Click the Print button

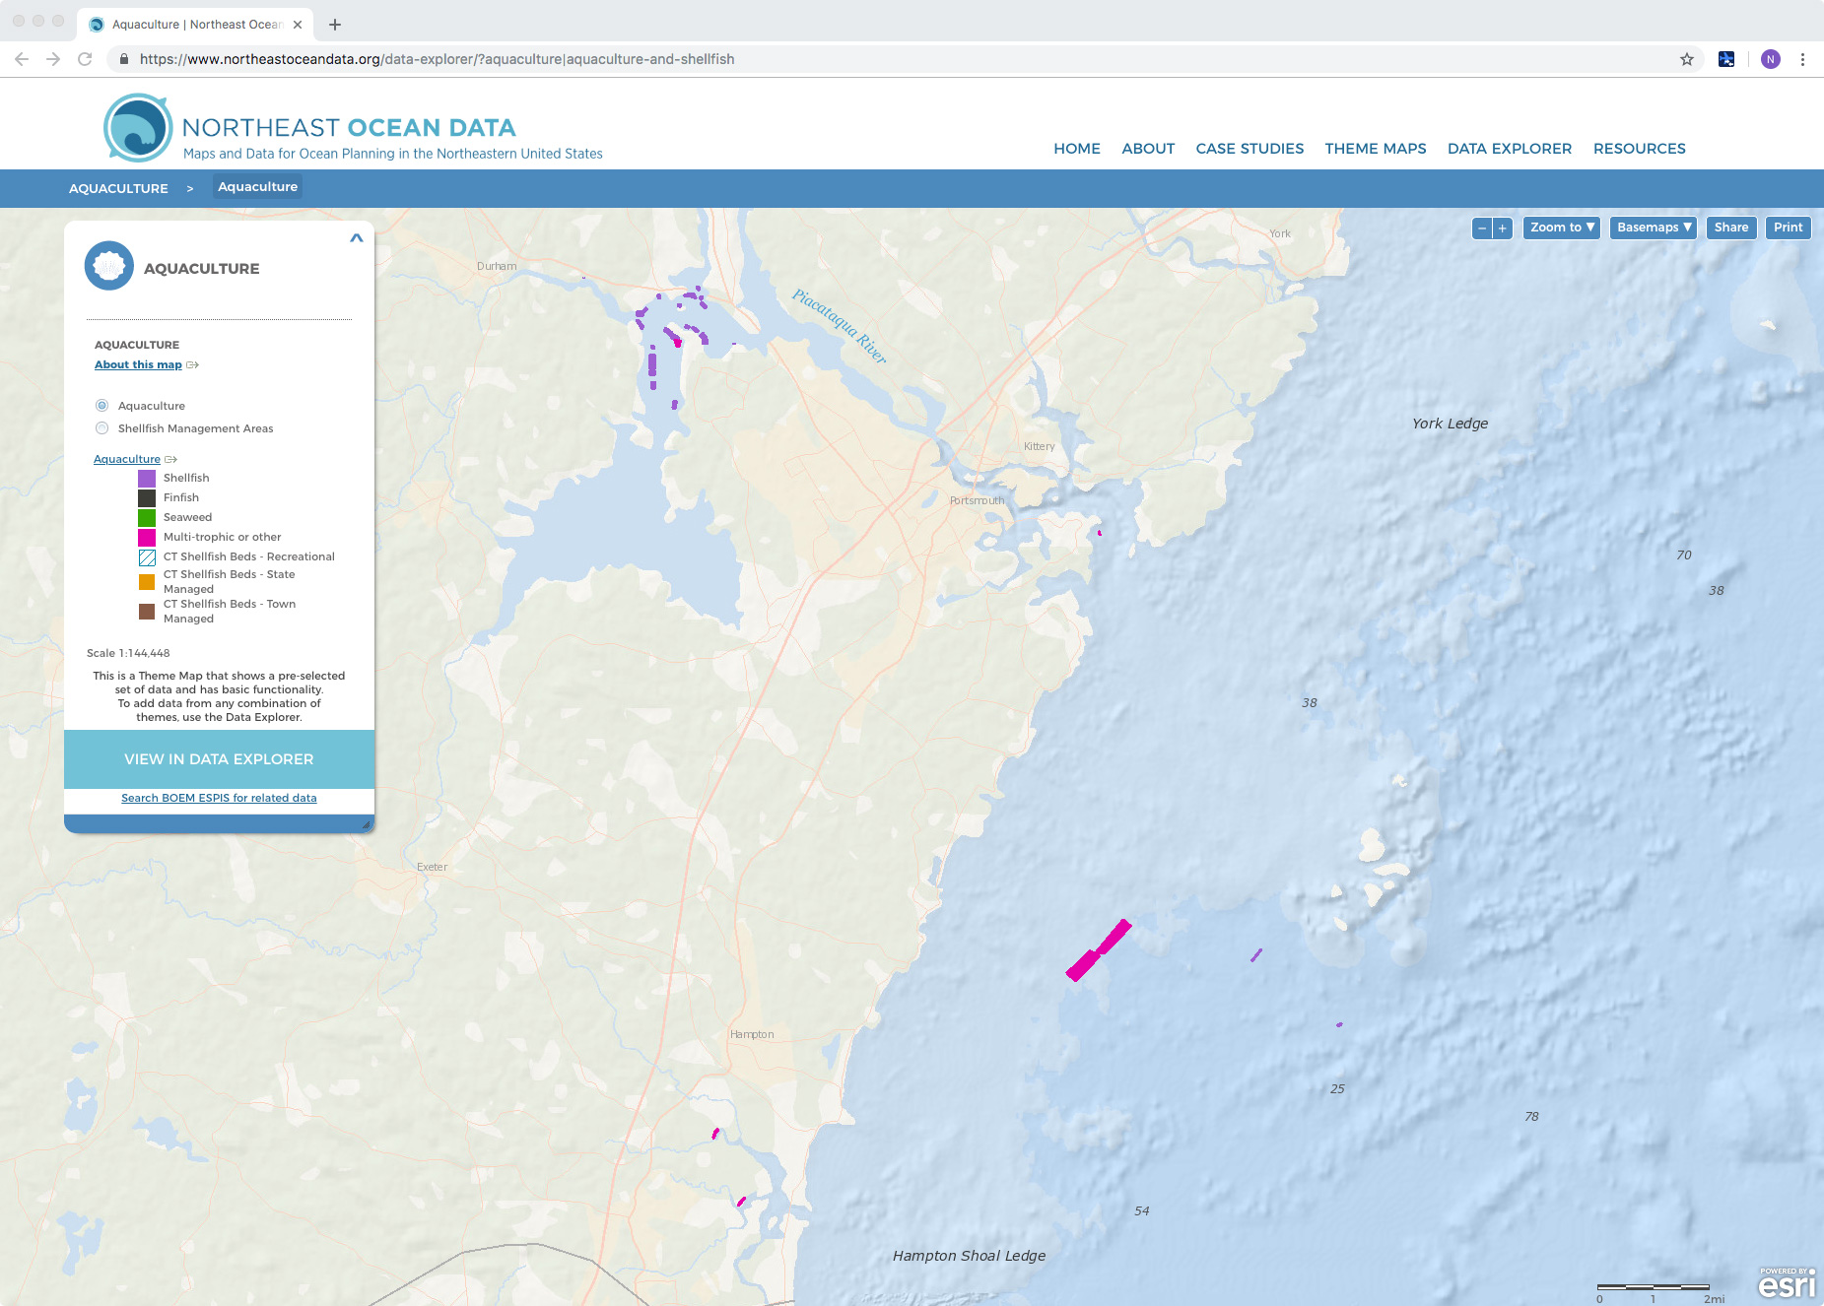(1788, 228)
